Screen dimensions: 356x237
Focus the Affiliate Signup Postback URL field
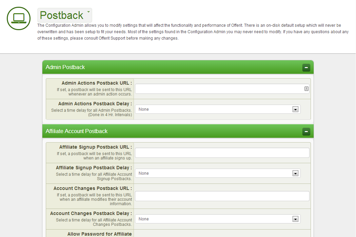point(222,153)
